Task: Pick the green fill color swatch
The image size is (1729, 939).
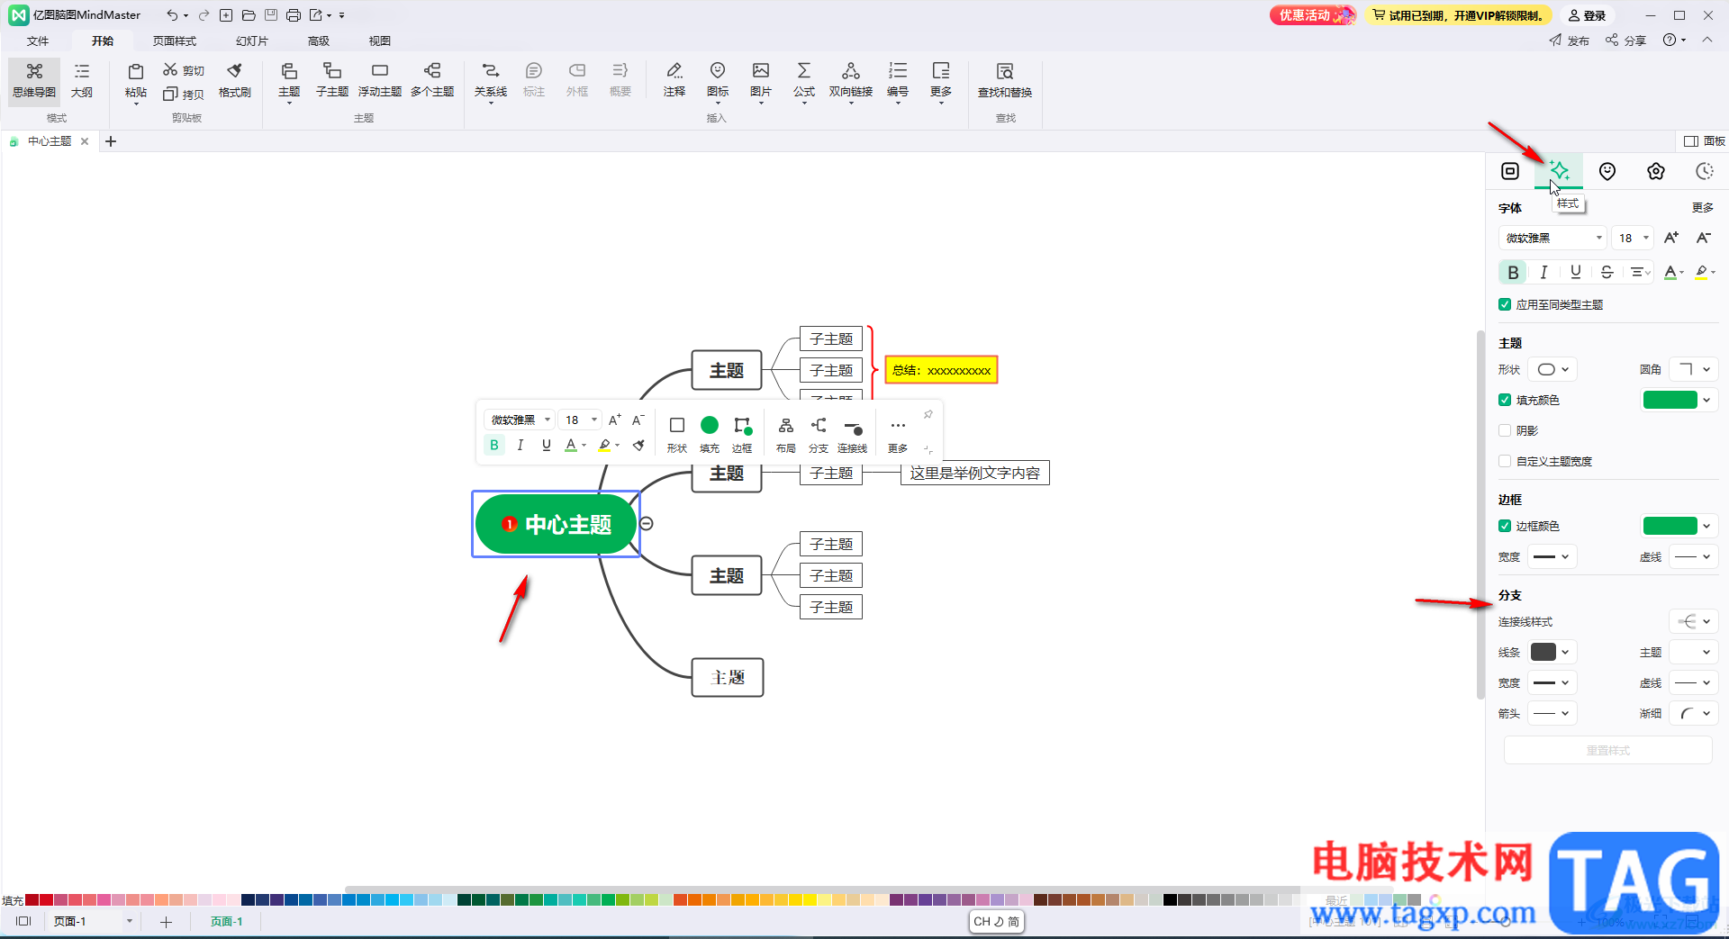Action: pyautogui.click(x=1670, y=400)
